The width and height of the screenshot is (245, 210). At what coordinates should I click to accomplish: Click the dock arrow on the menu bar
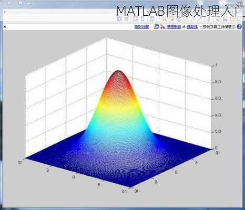click(5, 12)
